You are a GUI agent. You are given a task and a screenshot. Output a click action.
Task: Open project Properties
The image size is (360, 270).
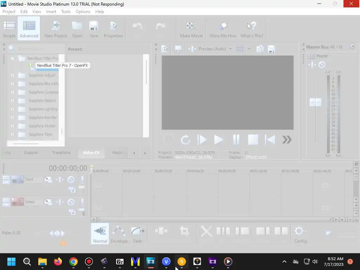point(113,29)
